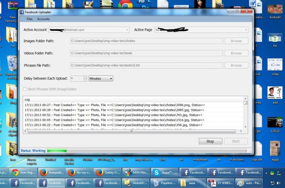The width and height of the screenshot is (285, 188).
Task: Select the rat folder on desktop
Action: click(12, 37)
